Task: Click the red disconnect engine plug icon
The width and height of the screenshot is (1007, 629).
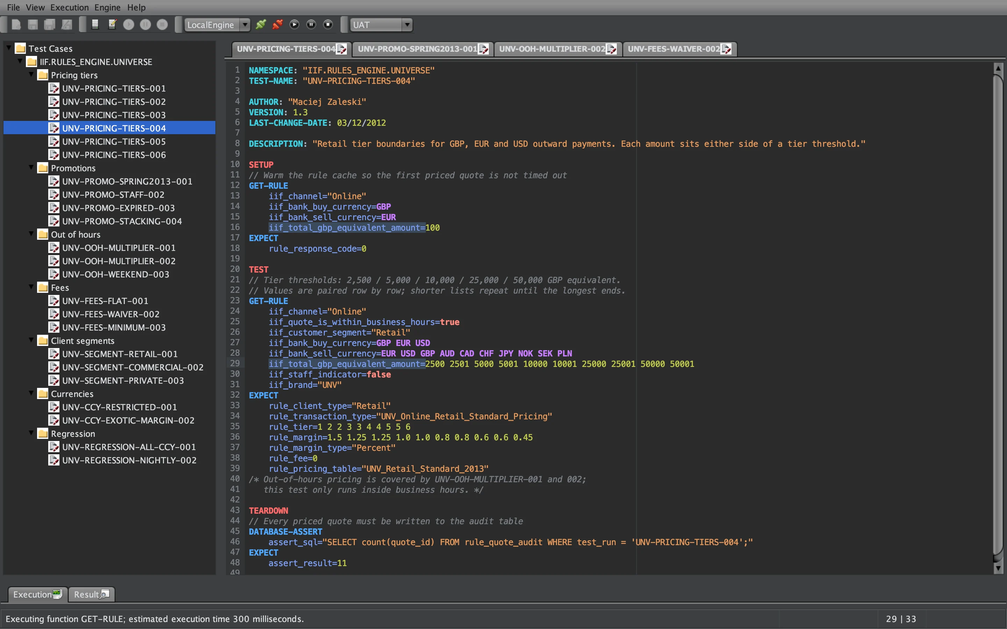Action: coord(278,24)
